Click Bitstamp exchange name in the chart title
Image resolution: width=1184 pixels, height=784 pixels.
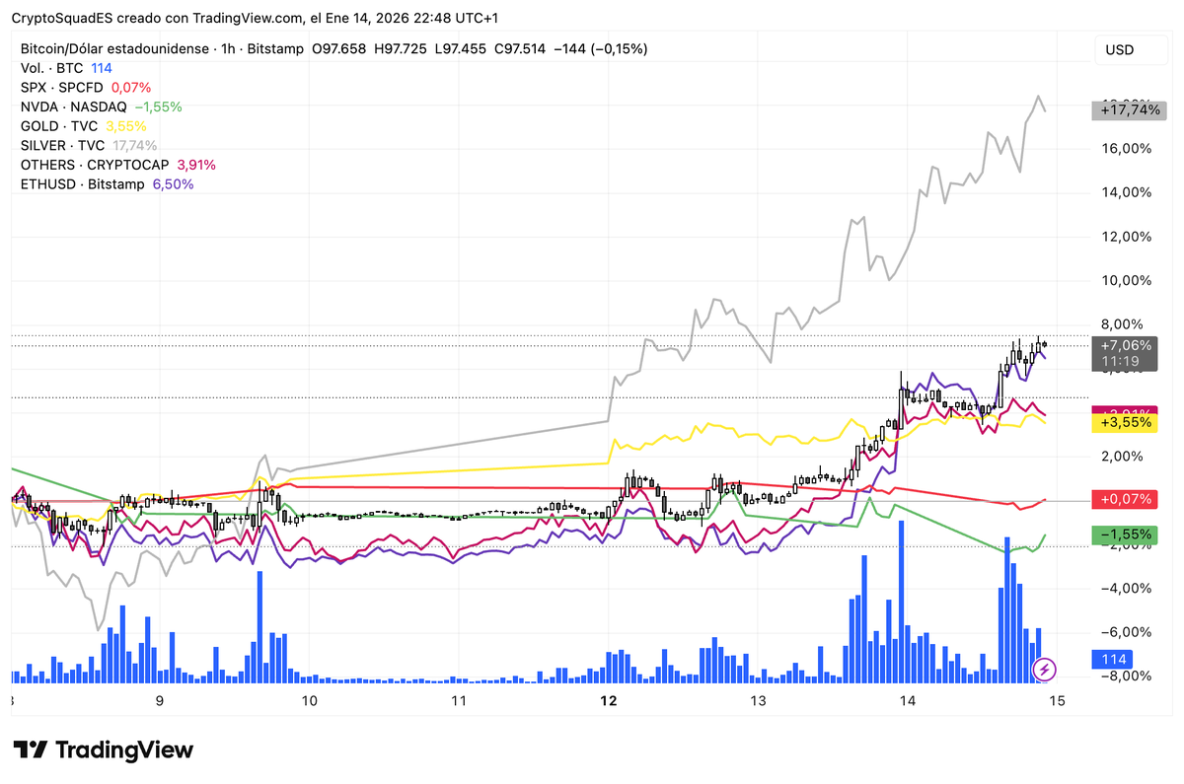[x=274, y=47]
